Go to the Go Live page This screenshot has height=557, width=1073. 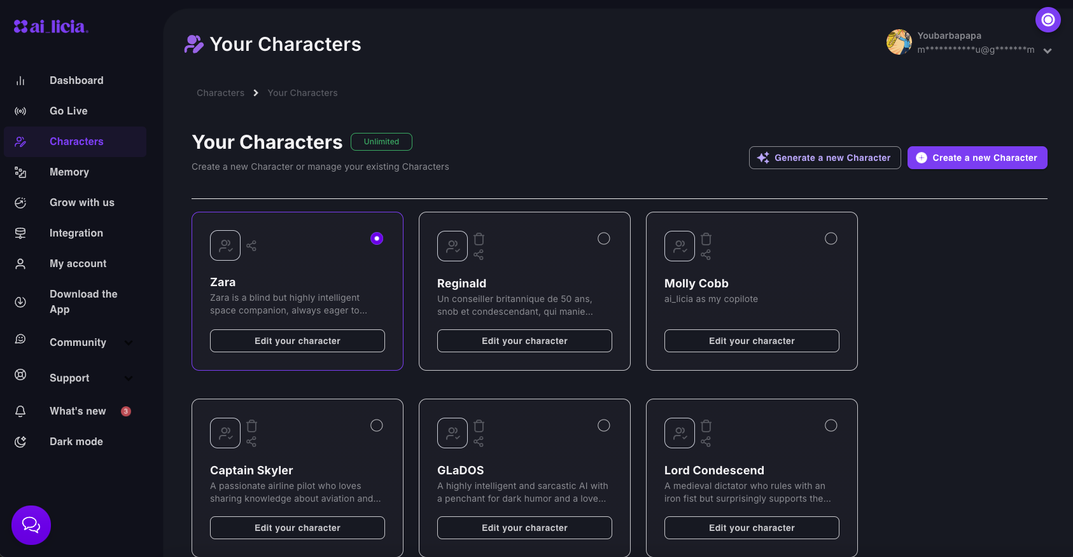point(69,111)
